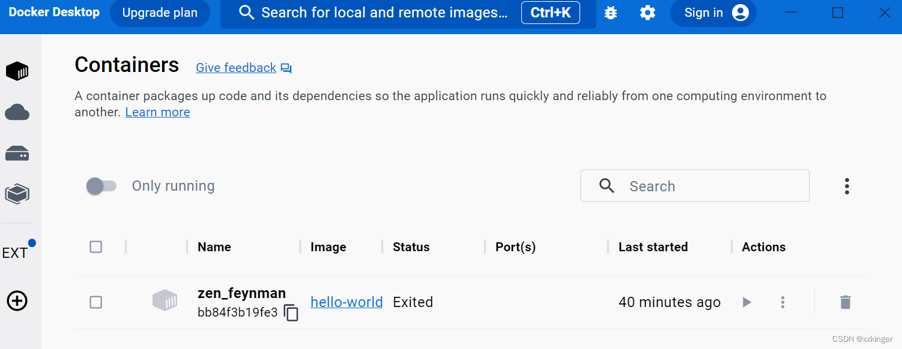Open the Containers sidebar section
Screen dimensions: 902x349
tap(17, 71)
